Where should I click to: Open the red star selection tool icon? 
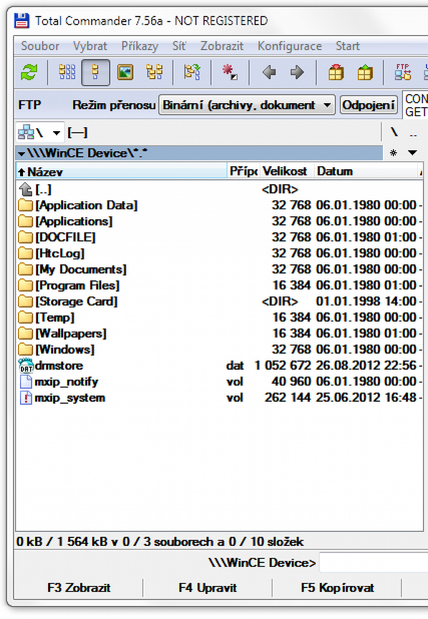pos(230,72)
